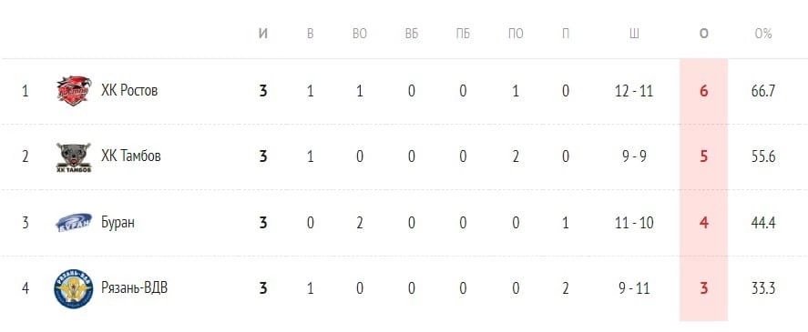Click the Рязань-ВДВ round emblem

(74, 288)
